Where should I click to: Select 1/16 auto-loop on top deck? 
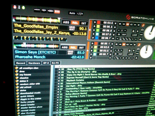(x=120, y=39)
